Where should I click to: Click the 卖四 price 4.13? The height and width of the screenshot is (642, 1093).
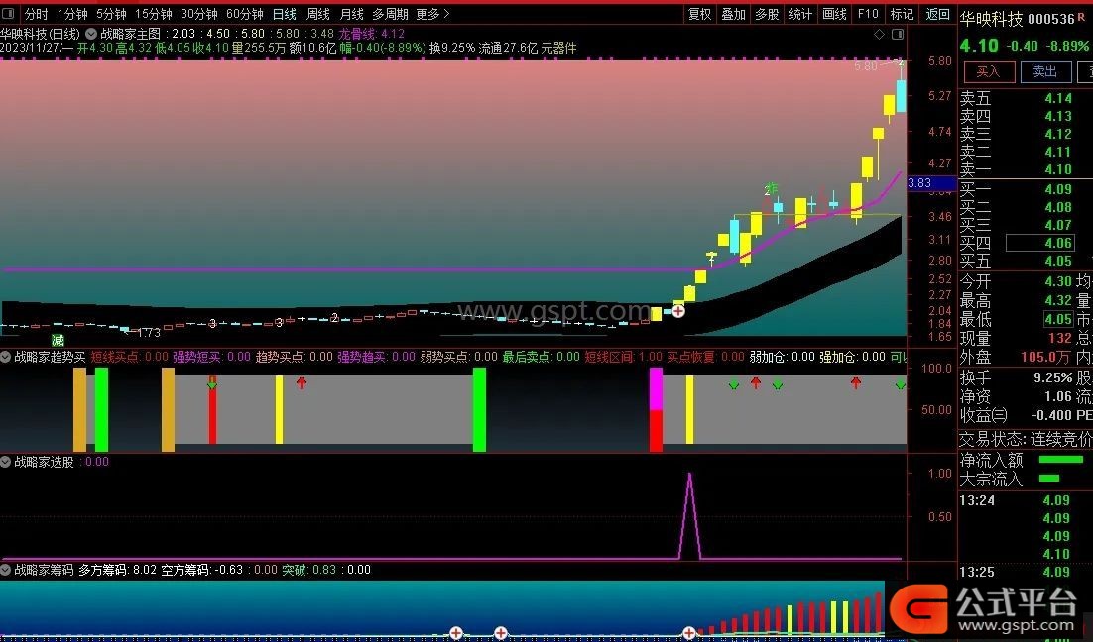[1058, 116]
